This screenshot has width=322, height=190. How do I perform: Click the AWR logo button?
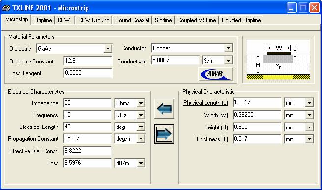point(215,74)
